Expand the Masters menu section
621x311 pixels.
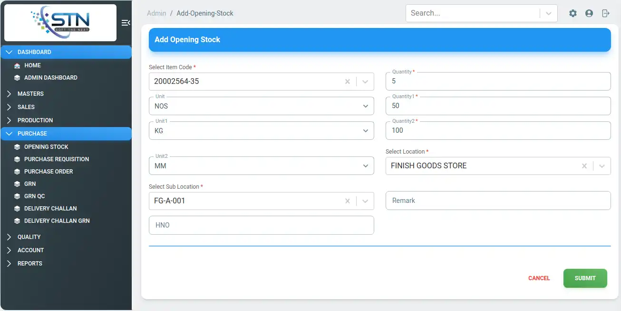(30, 94)
